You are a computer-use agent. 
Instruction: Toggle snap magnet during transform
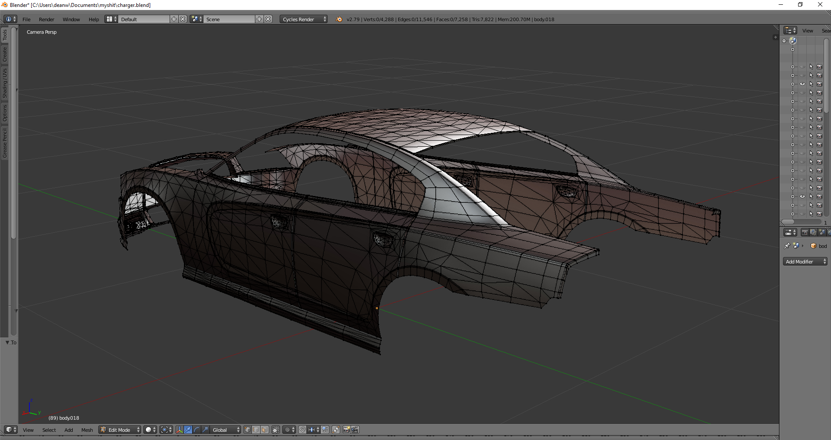pos(303,430)
